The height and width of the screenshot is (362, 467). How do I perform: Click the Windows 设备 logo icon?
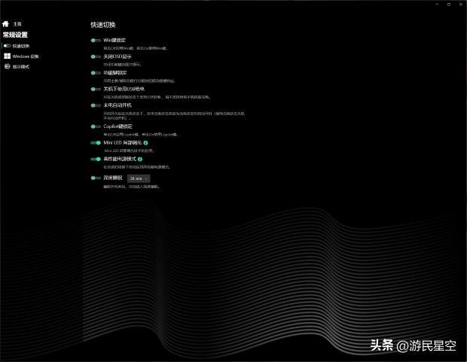pyautogui.click(x=7, y=56)
